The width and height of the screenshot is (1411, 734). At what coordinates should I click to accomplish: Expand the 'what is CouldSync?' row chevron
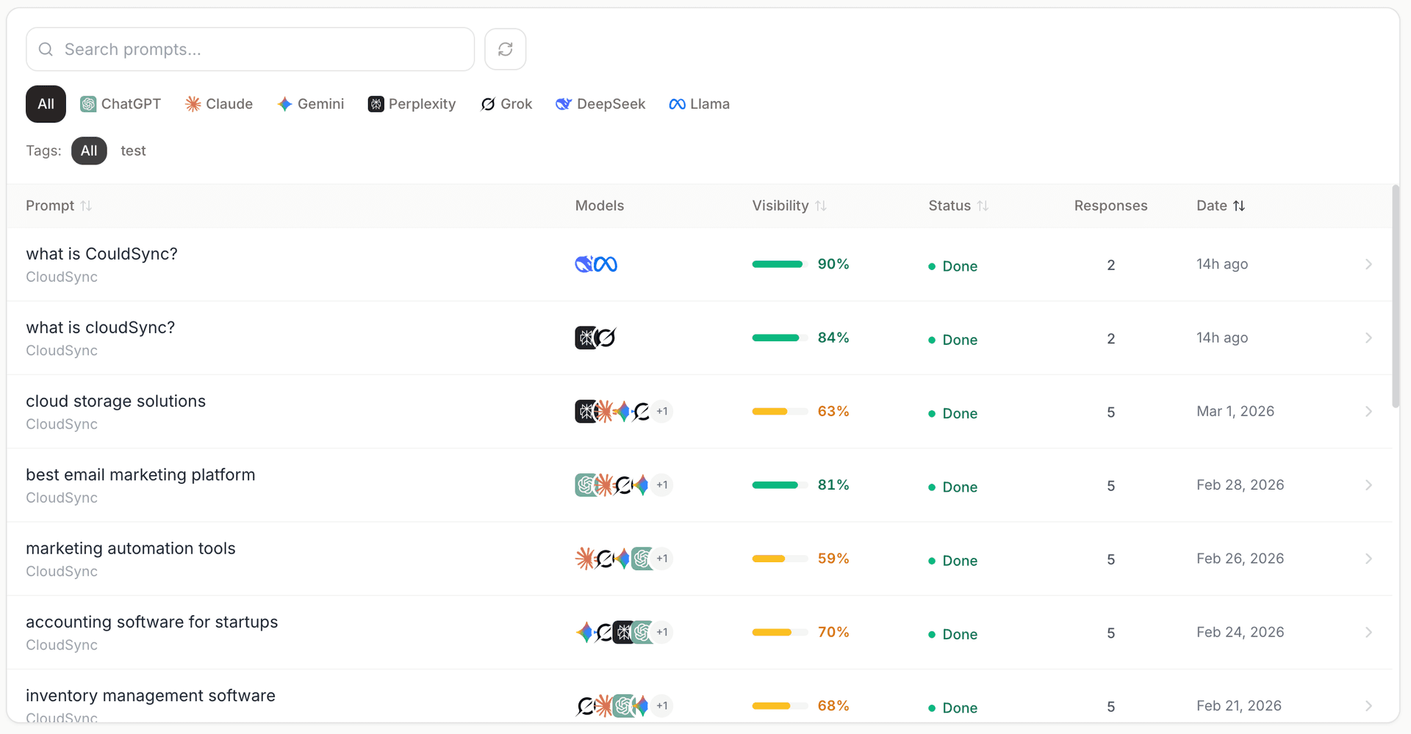1368,264
